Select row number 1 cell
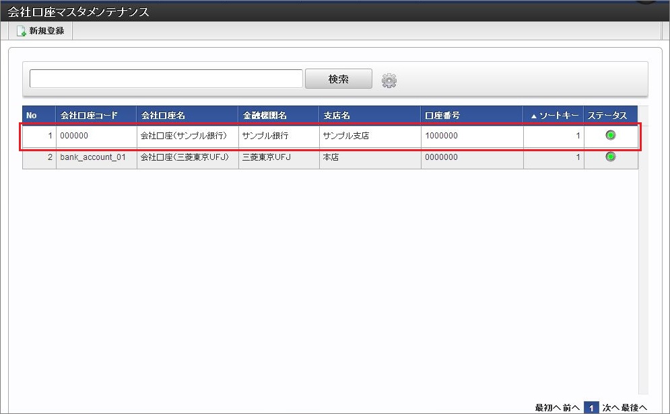Screen dimensions: 670x414 click(x=39, y=136)
